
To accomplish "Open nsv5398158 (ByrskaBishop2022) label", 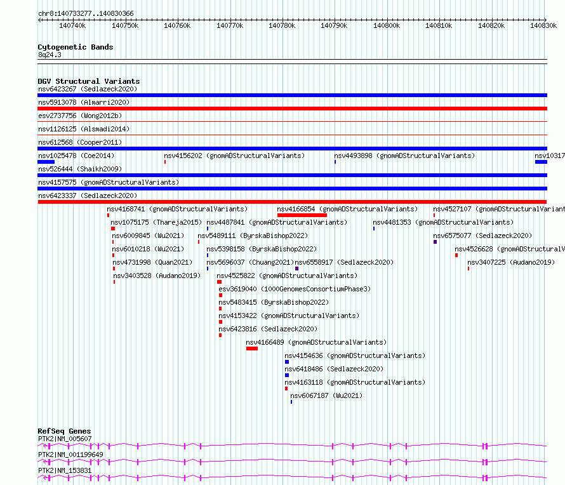I will click(x=262, y=249).
